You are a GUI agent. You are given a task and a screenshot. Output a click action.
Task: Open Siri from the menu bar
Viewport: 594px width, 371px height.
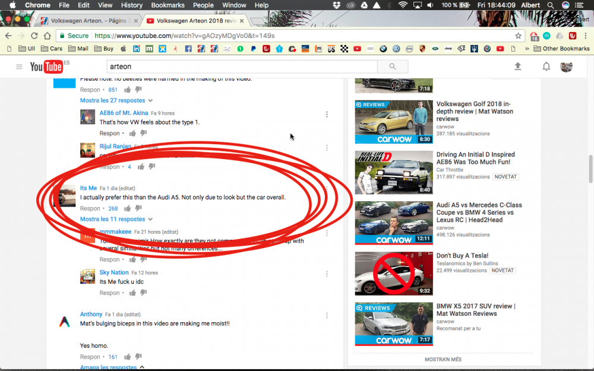point(565,5)
